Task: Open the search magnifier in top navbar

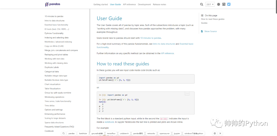Action: click(202, 4)
